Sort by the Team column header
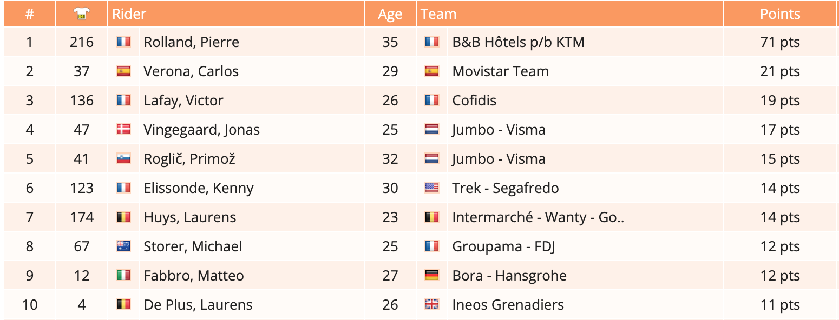The width and height of the screenshot is (839, 320). 438,14
